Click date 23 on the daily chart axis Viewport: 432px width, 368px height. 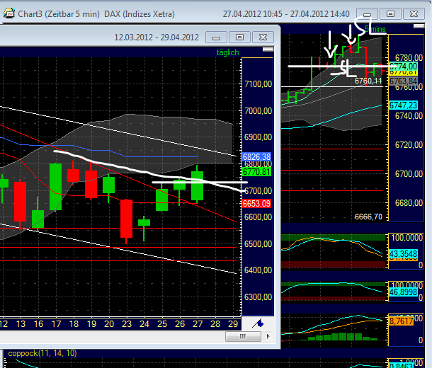click(127, 324)
